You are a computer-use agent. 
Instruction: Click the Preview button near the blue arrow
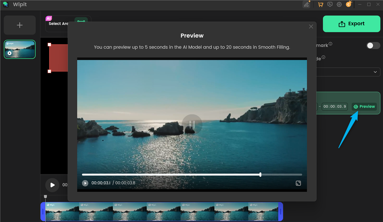(x=364, y=106)
